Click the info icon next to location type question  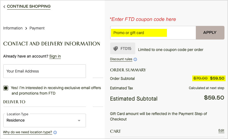click(x=55, y=132)
